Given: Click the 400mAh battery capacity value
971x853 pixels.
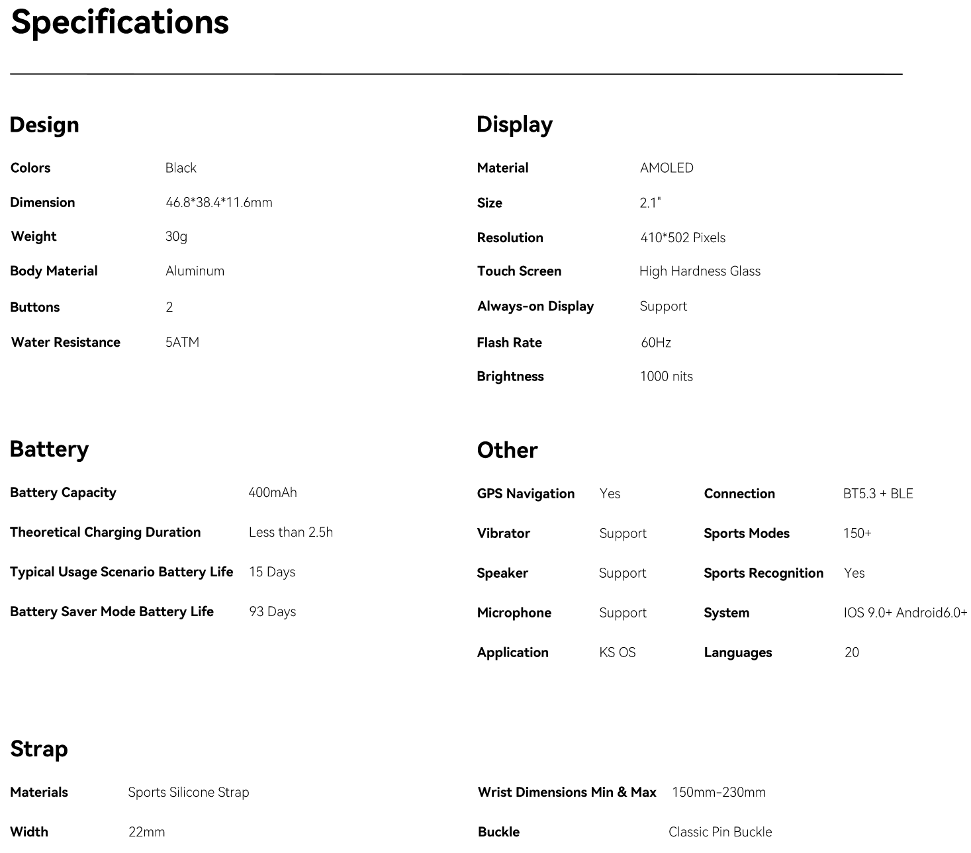Looking at the screenshot, I should (273, 492).
